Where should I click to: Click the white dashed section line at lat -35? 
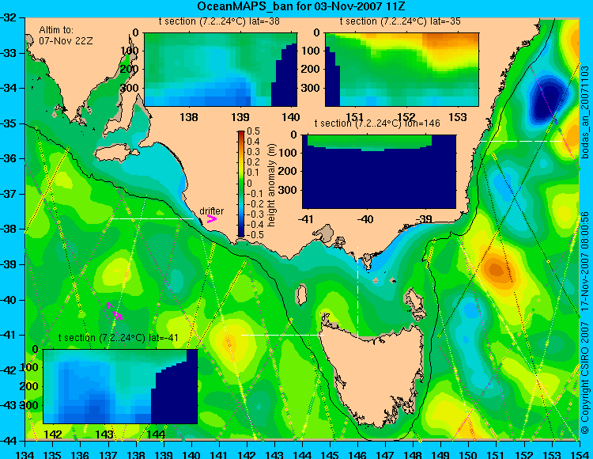tap(522, 141)
